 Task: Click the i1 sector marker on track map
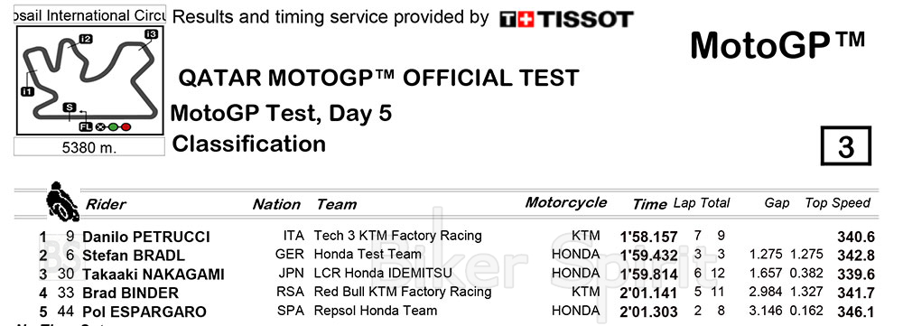tap(27, 91)
